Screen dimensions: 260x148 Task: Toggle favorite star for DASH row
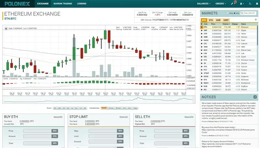201,40
